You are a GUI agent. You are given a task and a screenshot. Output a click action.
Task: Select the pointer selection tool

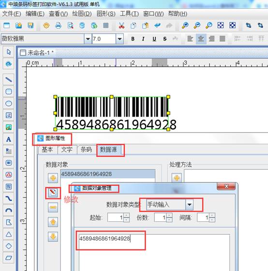click(9, 52)
